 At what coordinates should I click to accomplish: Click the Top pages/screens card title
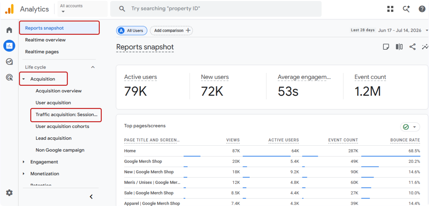pos(145,126)
